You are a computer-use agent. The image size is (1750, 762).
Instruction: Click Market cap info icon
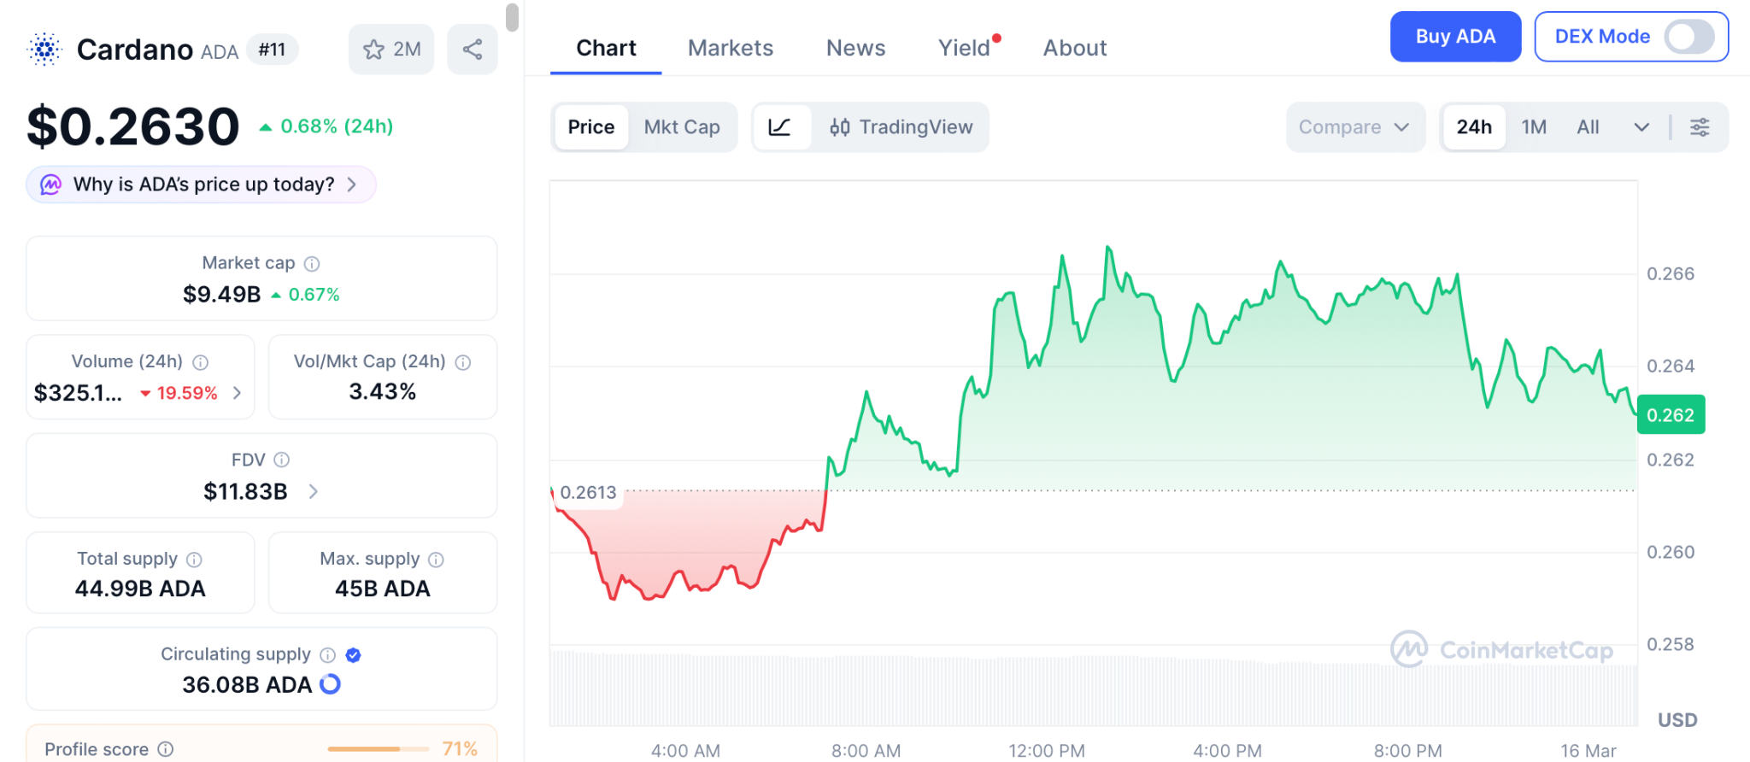point(312,264)
